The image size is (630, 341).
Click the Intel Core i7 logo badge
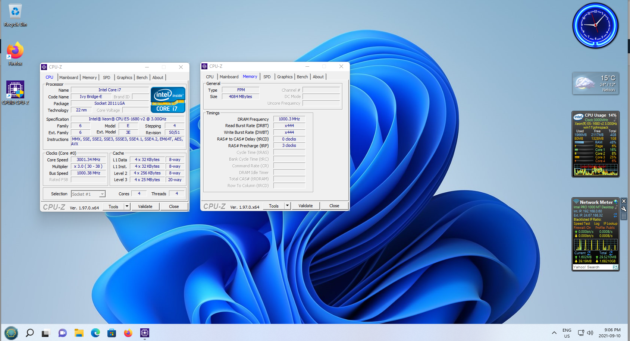tap(168, 100)
